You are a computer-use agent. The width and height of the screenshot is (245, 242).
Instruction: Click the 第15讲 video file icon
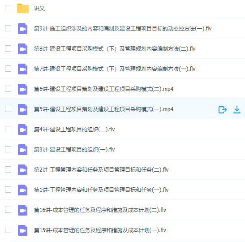pos(23,230)
